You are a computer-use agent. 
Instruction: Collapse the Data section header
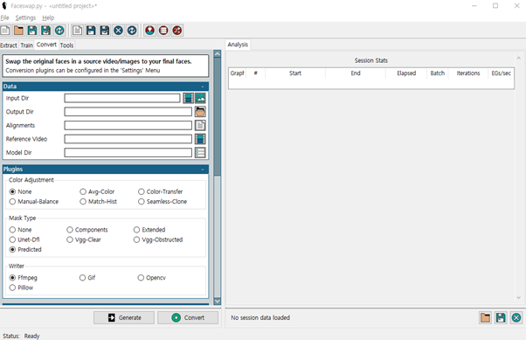tap(106, 87)
